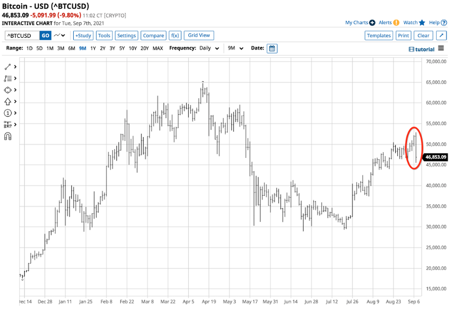
Task: Add to Watch list link
Action: point(410,23)
